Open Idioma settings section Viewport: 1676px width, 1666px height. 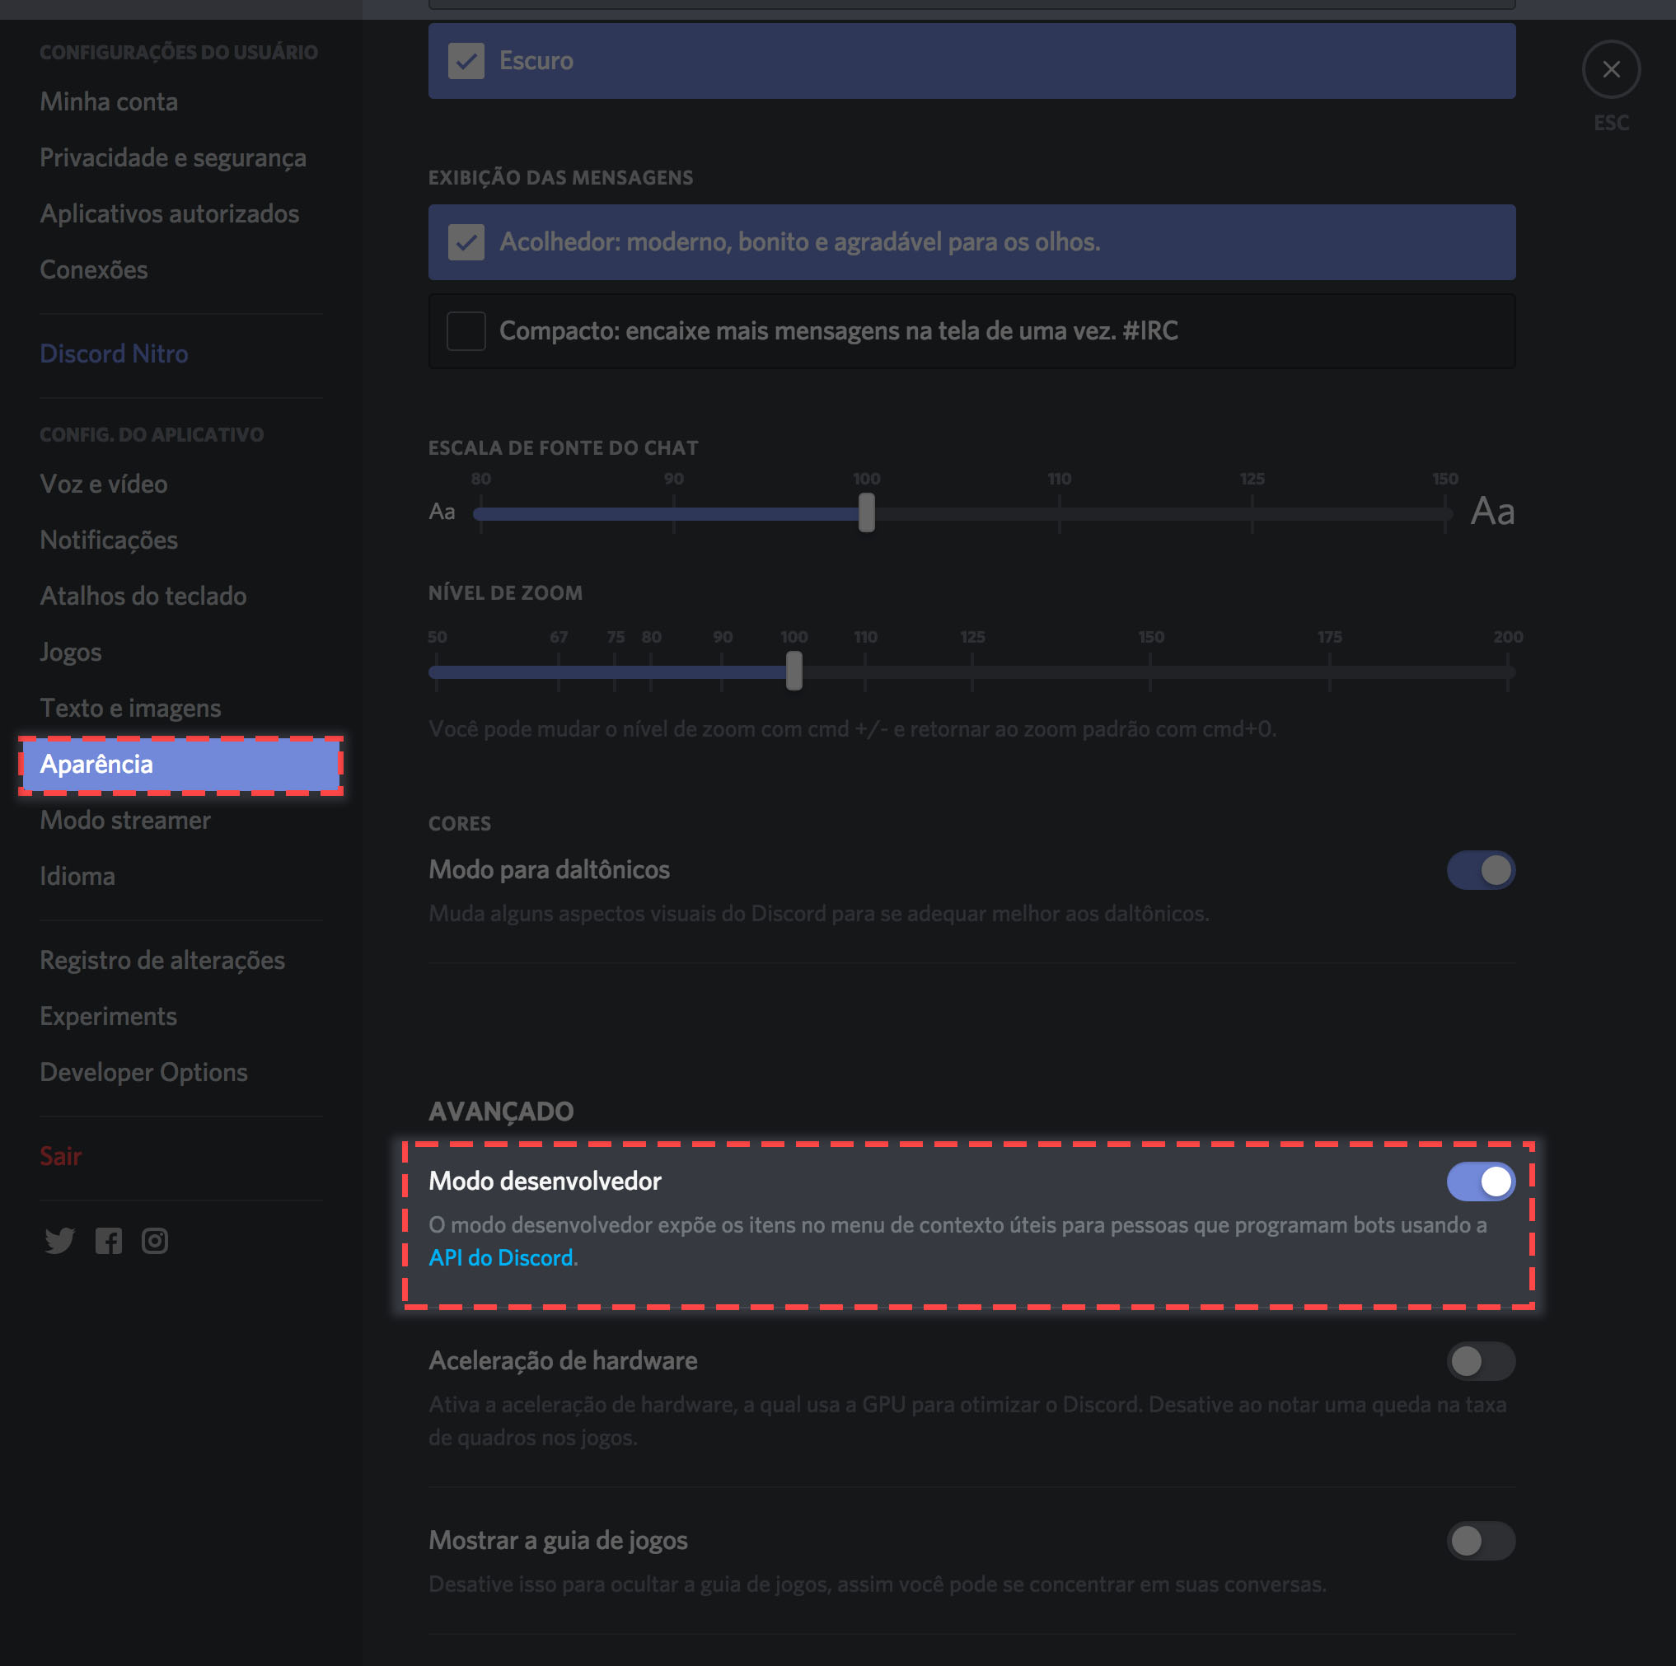coord(79,874)
